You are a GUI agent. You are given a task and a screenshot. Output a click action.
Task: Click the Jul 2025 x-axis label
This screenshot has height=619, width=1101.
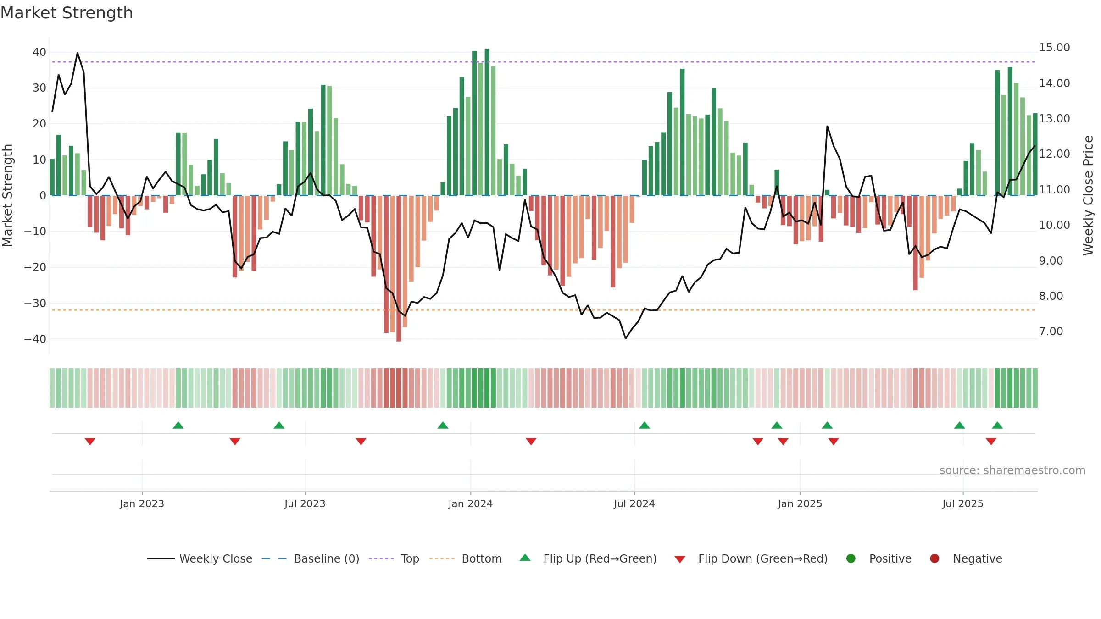(x=963, y=503)
